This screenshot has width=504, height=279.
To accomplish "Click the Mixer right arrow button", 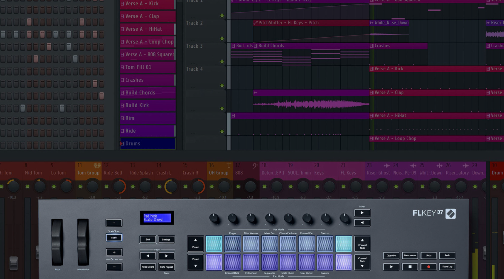I will click(362, 213).
